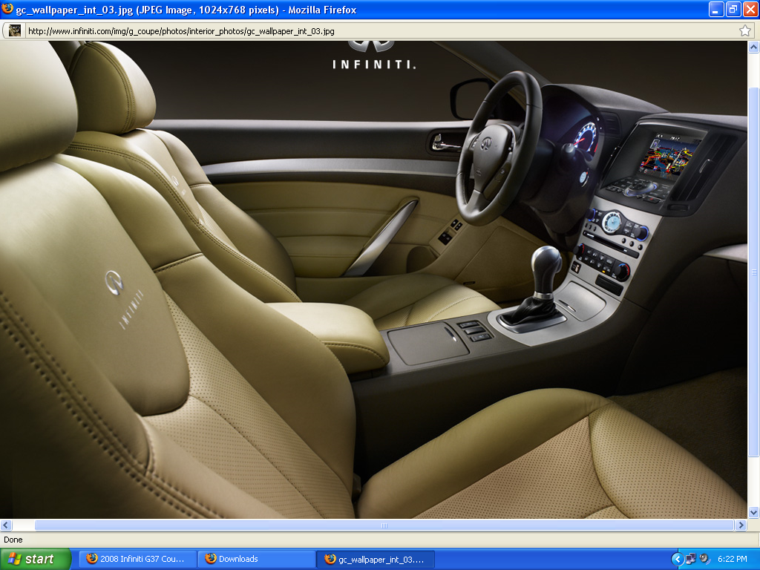
Task: Click the vertical scrollbar up arrow
Action: click(754, 47)
